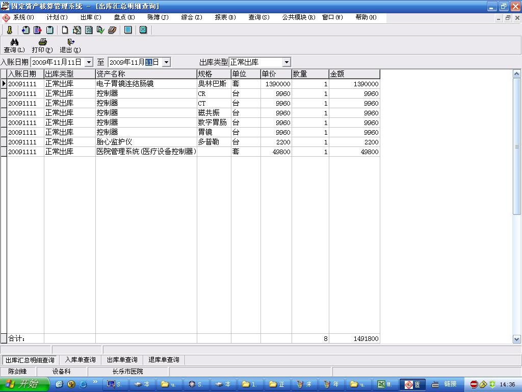522x392 pixels.
Task: Open the 计划(Y) menu
Action: [57, 17]
